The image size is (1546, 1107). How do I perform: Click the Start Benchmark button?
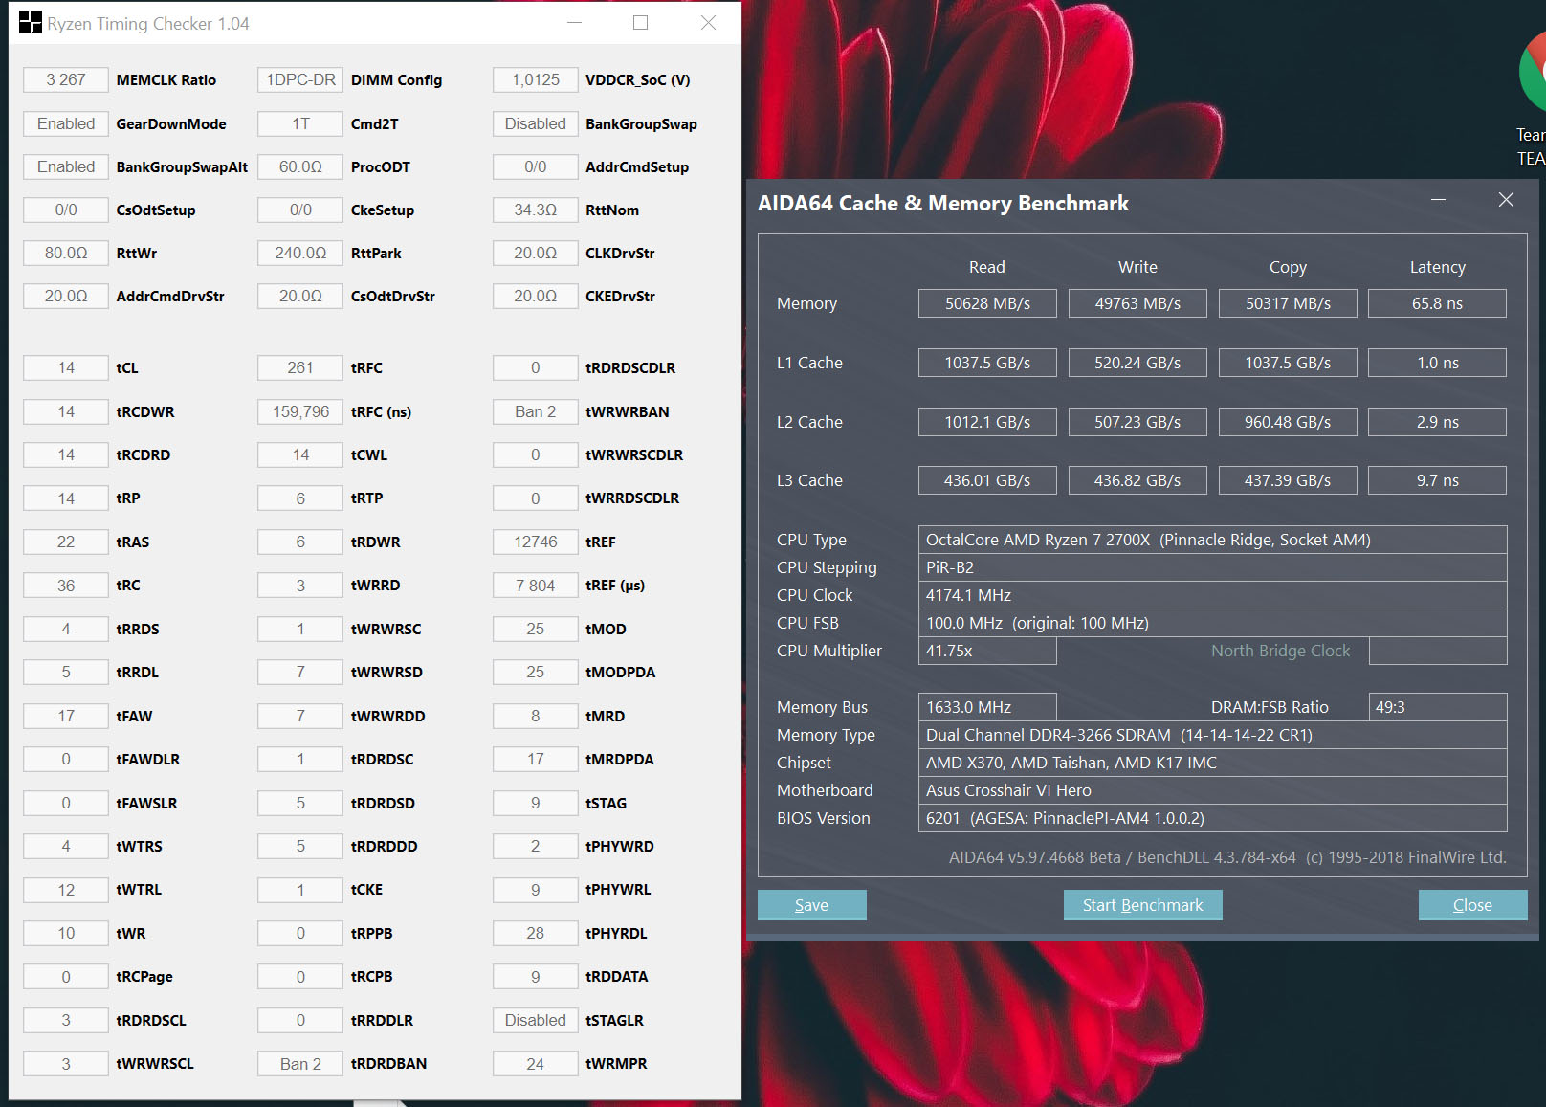1143,905
